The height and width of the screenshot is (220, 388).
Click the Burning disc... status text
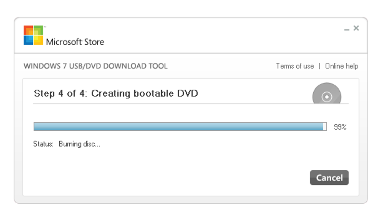pos(79,144)
